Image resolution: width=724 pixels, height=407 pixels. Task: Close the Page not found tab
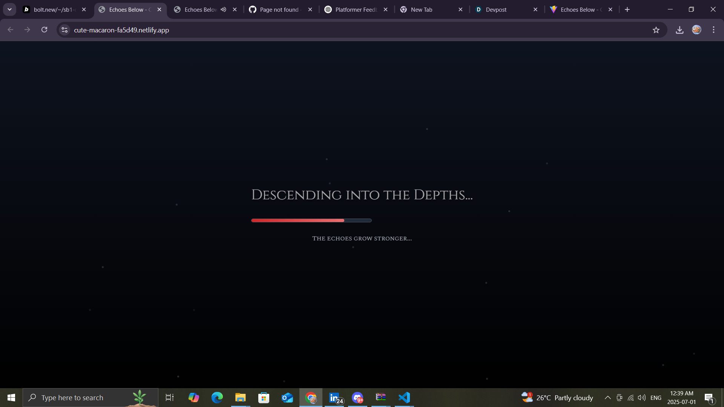[310, 9]
